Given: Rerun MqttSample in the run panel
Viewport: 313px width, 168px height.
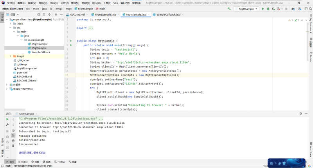Looking at the screenshot, I should pos(7,119).
